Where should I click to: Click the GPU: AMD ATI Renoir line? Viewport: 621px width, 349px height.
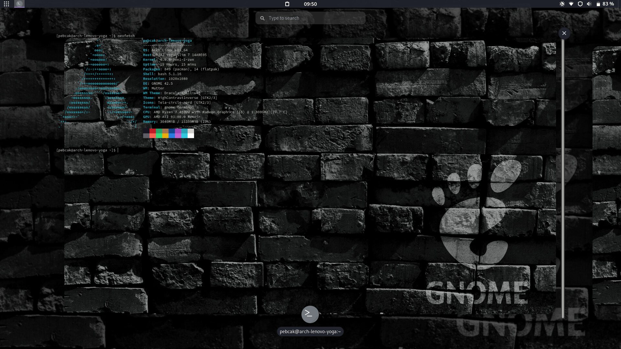click(x=172, y=117)
